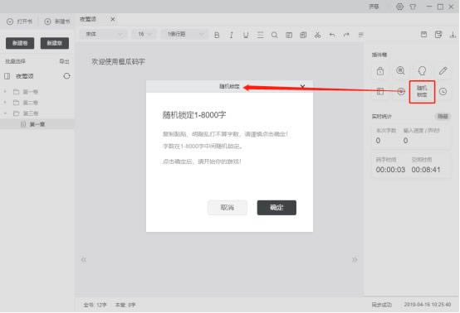Click the scissors cut icon
Viewport: 460px width, 313px height.
click(x=317, y=35)
